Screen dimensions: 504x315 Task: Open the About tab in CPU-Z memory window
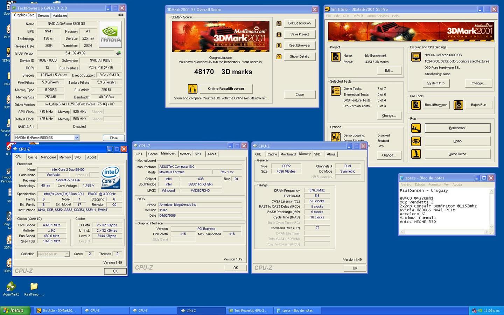pos(331,154)
